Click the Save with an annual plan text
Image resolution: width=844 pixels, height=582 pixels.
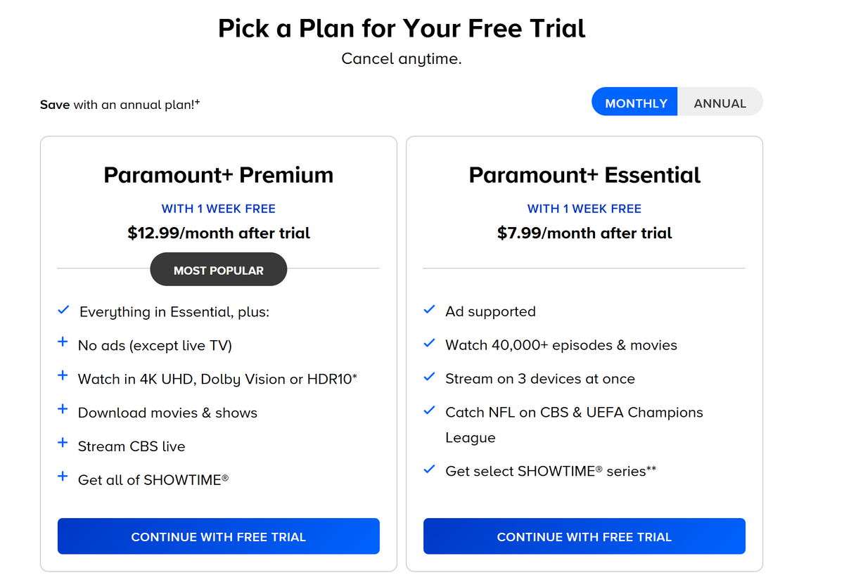[120, 105]
